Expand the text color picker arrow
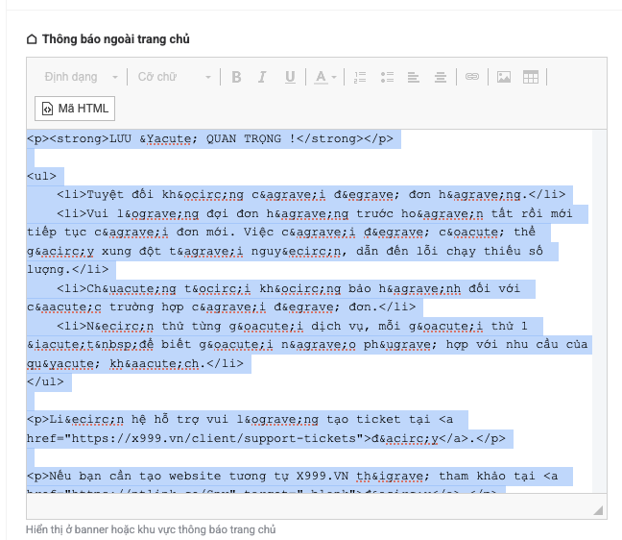 tap(334, 77)
